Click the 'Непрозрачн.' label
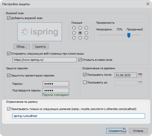Image resolution: width=152 pixels, height=136 pixels. [x=104, y=30]
